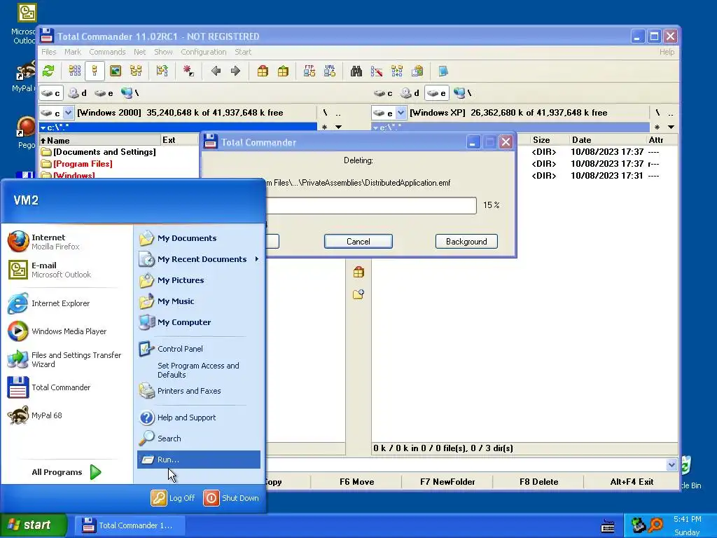Select right panel drive e button
The height and width of the screenshot is (538, 717).
tap(437, 93)
